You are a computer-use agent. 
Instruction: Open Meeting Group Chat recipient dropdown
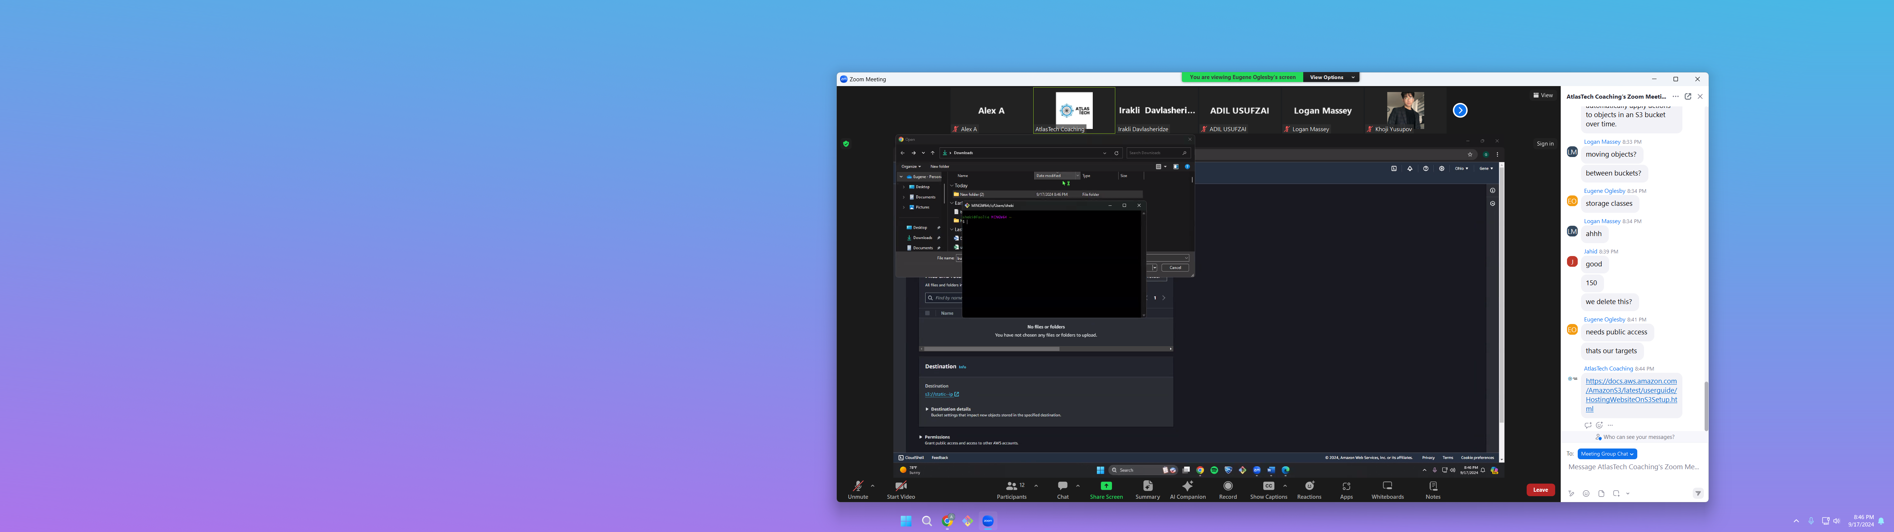tap(1607, 453)
